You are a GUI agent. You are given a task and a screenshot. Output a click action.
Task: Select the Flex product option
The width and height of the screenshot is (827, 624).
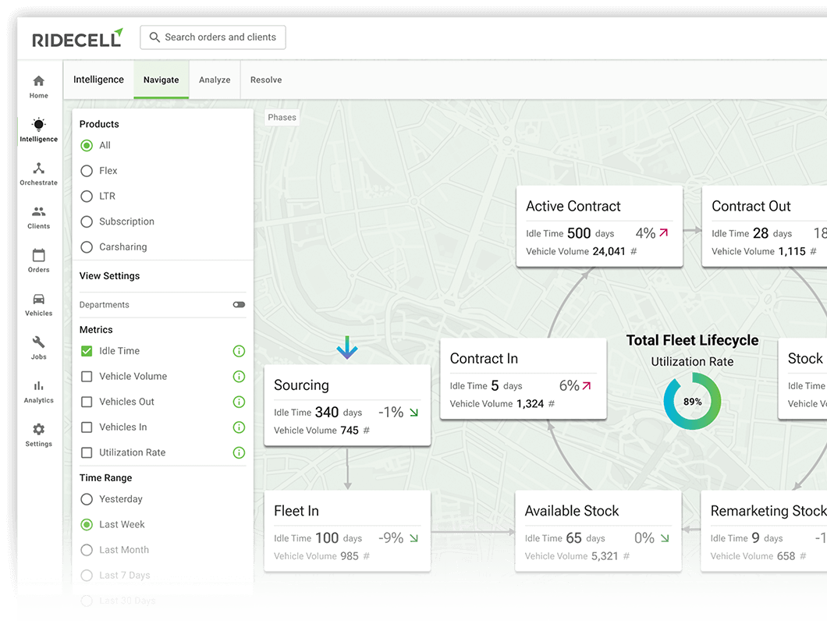click(x=87, y=170)
